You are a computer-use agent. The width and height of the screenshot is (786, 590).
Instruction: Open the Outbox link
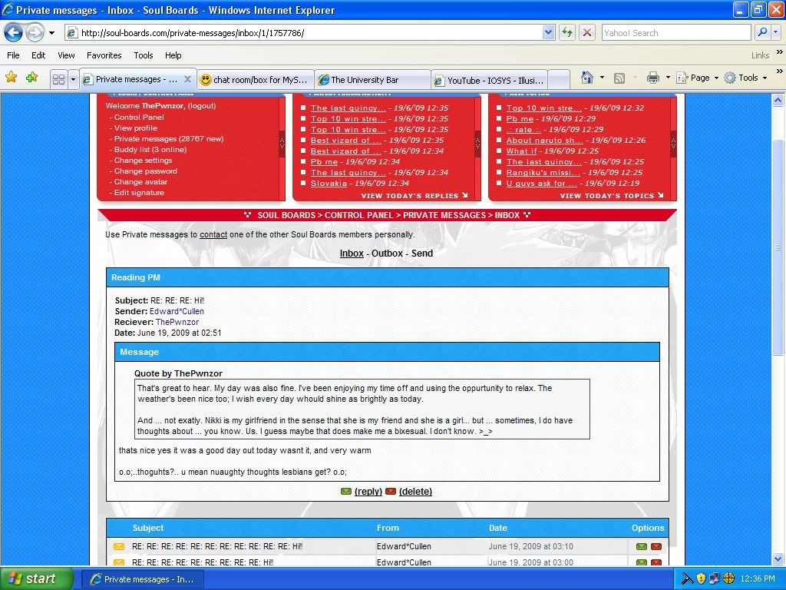[x=387, y=254]
